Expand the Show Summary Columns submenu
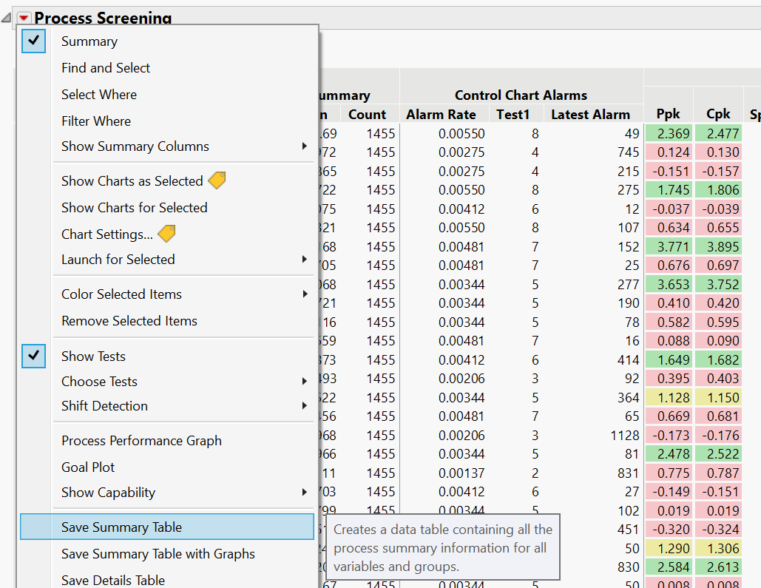Screen dimensions: 761x588 [135, 146]
